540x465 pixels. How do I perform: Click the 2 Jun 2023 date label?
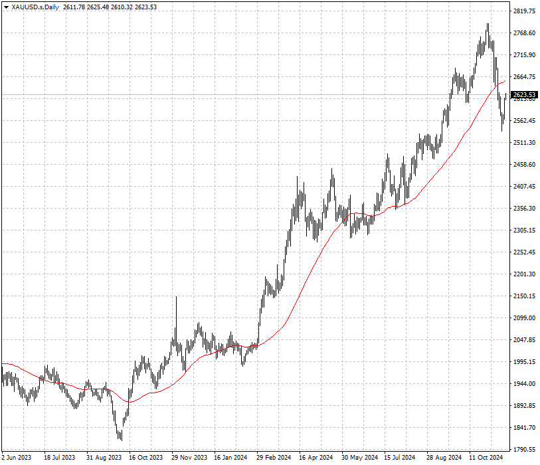click(16, 458)
